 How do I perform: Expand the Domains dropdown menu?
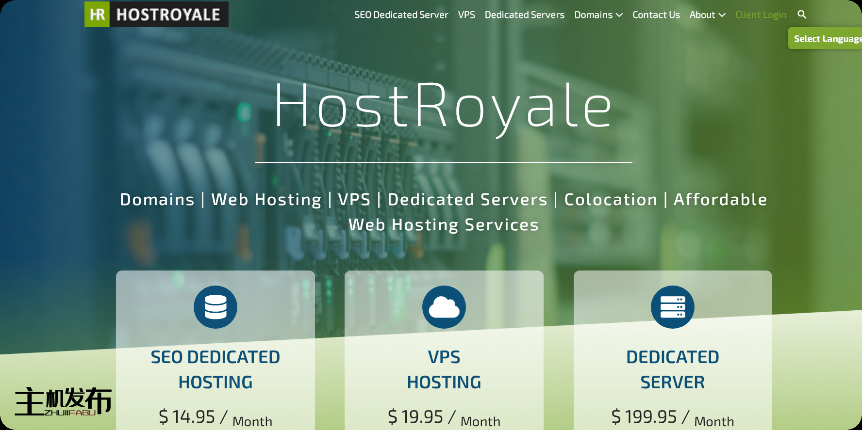click(598, 15)
